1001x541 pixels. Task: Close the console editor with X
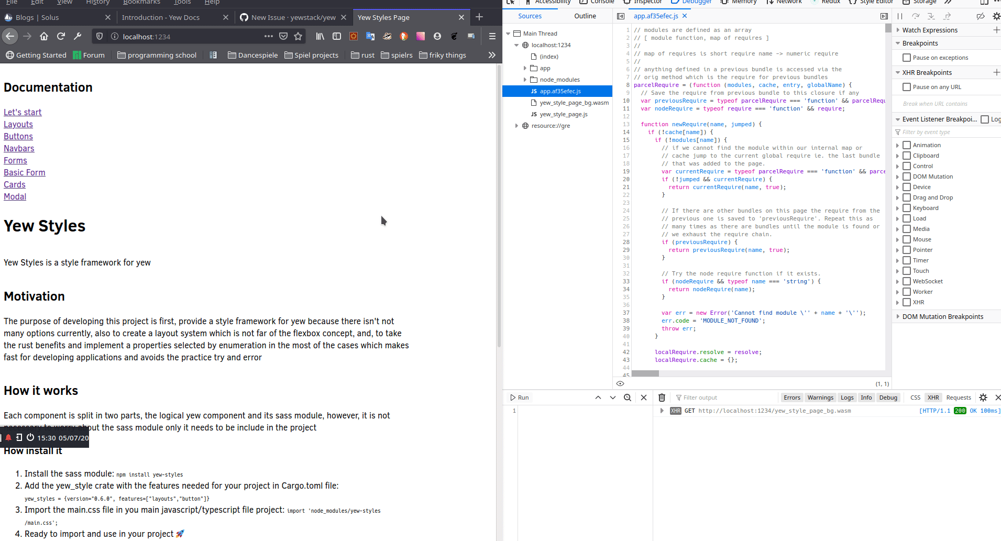[644, 398]
